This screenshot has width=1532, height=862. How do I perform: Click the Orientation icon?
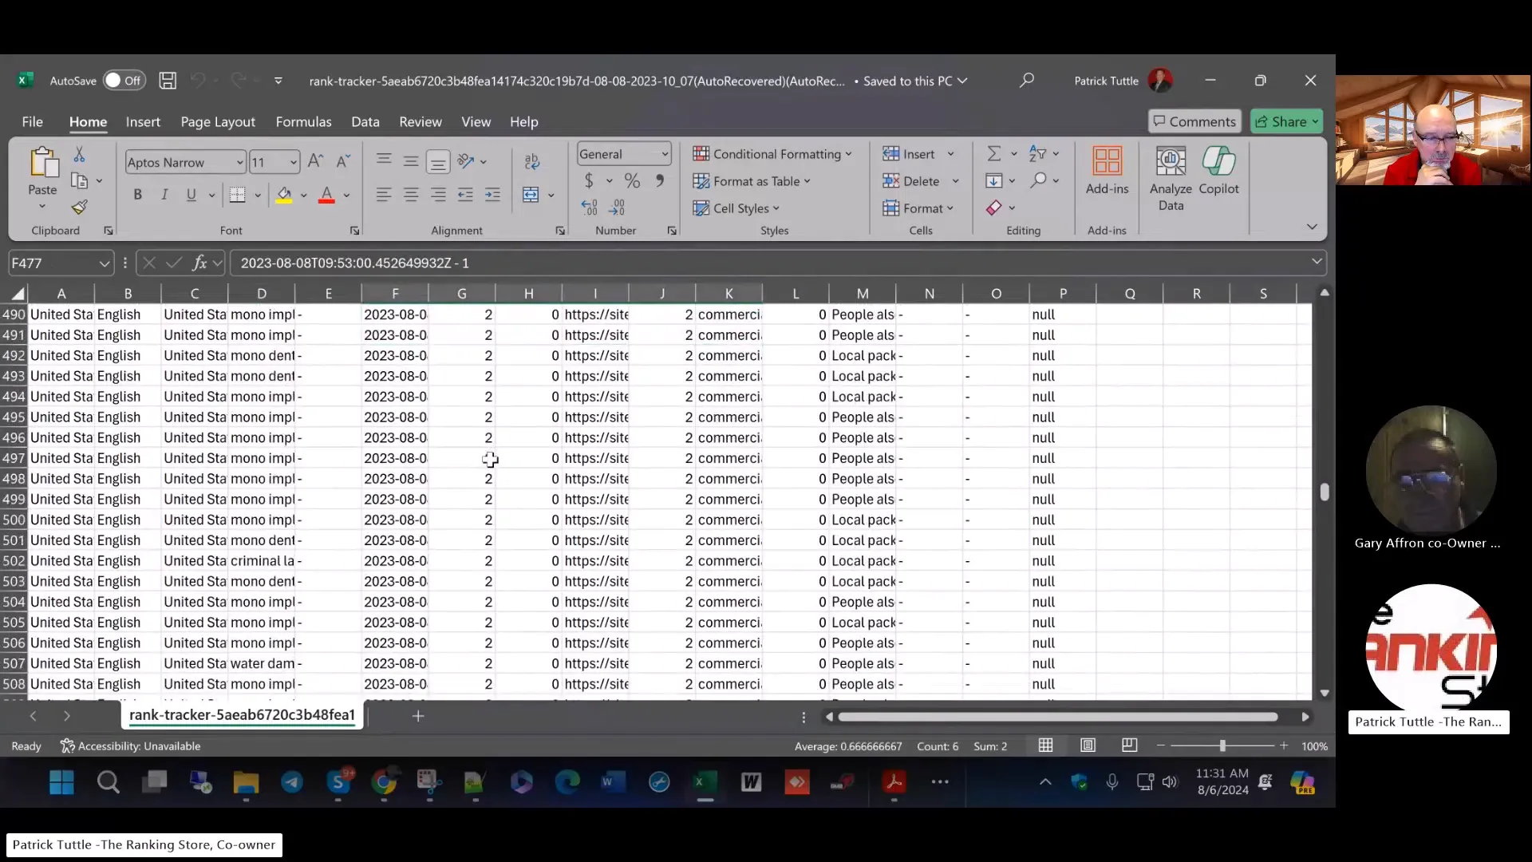tap(467, 161)
